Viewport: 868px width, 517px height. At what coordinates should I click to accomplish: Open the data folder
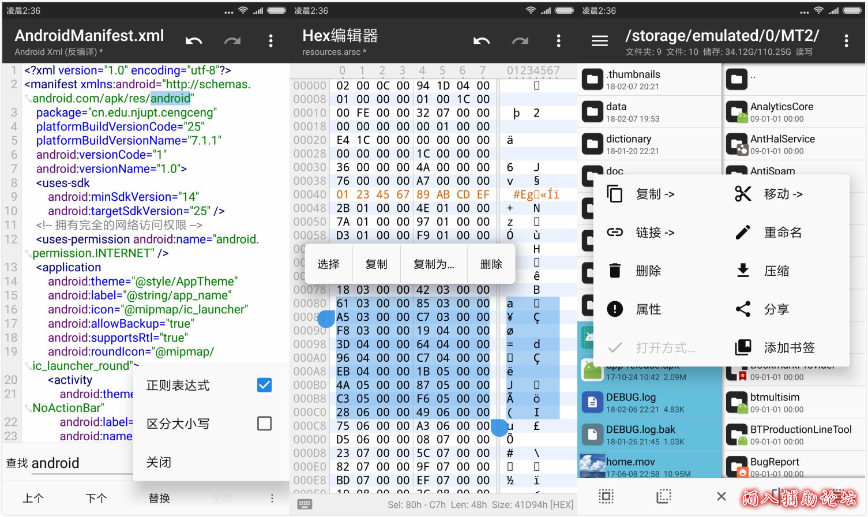point(649,112)
